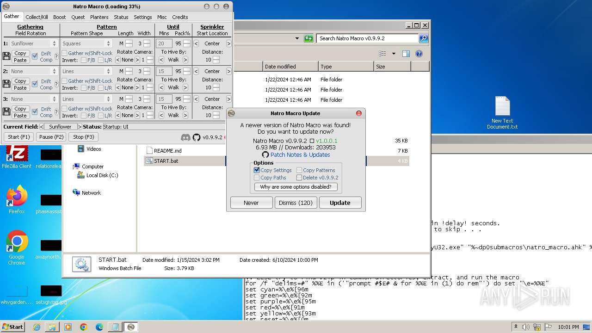This screenshot has width=592, height=333.
Task: Open the Credits tab
Action: [x=180, y=17]
